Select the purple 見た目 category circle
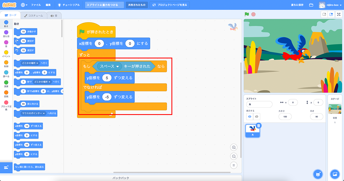 (6, 33)
